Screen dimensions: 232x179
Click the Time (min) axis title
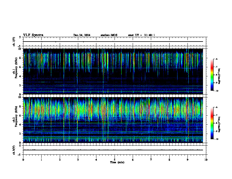coord(117,162)
